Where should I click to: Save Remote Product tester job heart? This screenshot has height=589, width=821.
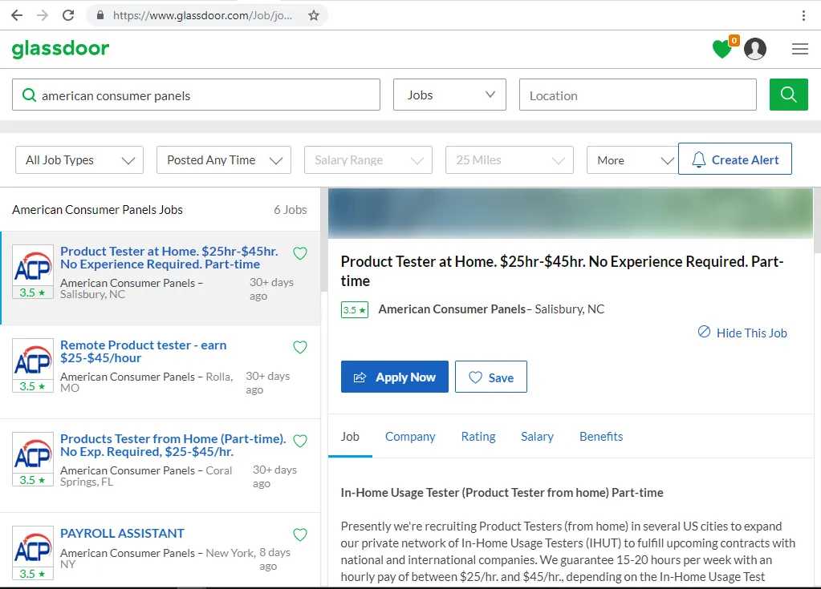pos(300,347)
